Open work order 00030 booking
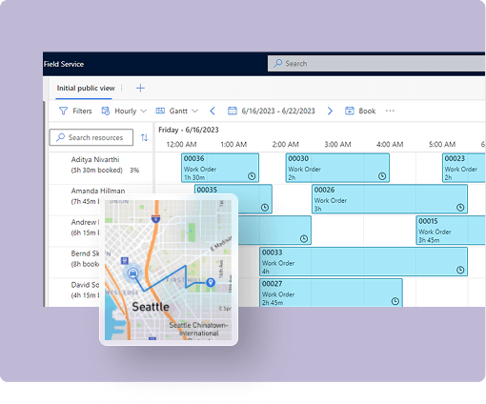486x404 pixels. point(337,168)
